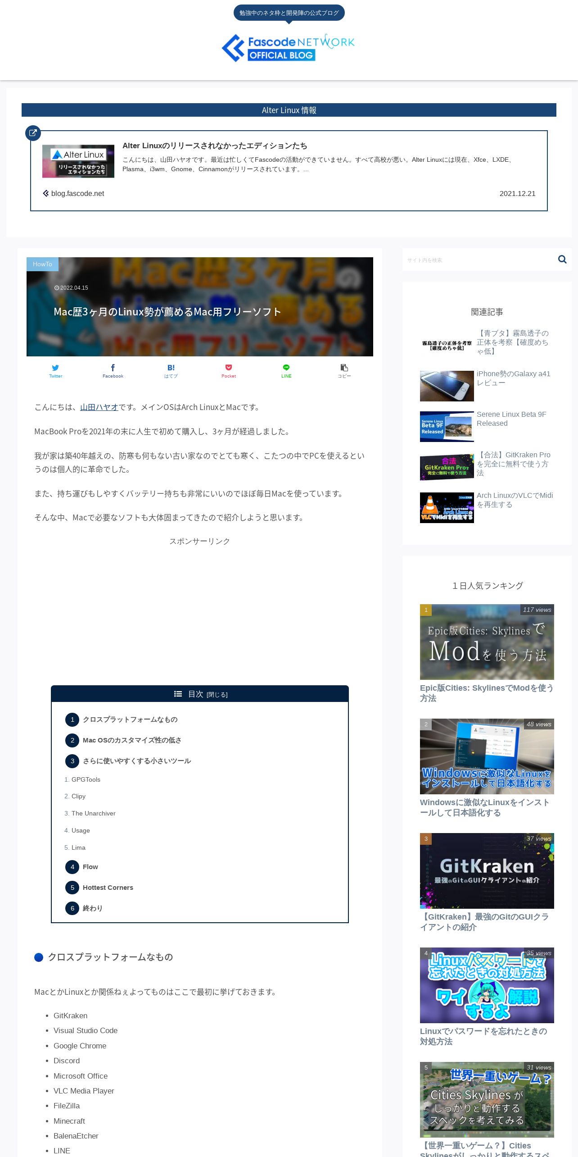Open the related article Arch LinuxのVLCでMidiを再生する
578x1157 pixels.
coord(515,500)
